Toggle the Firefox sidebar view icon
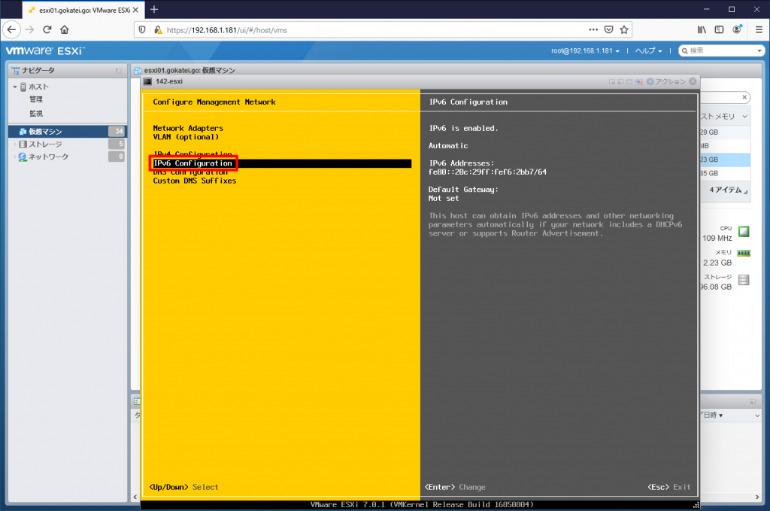The image size is (770, 511). click(718, 29)
